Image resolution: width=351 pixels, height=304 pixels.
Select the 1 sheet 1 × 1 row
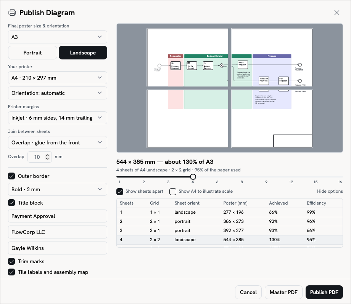click(x=229, y=212)
